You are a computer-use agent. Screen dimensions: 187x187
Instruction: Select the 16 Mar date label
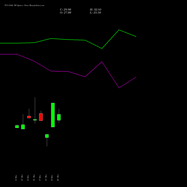pyautogui.click(x=34, y=178)
